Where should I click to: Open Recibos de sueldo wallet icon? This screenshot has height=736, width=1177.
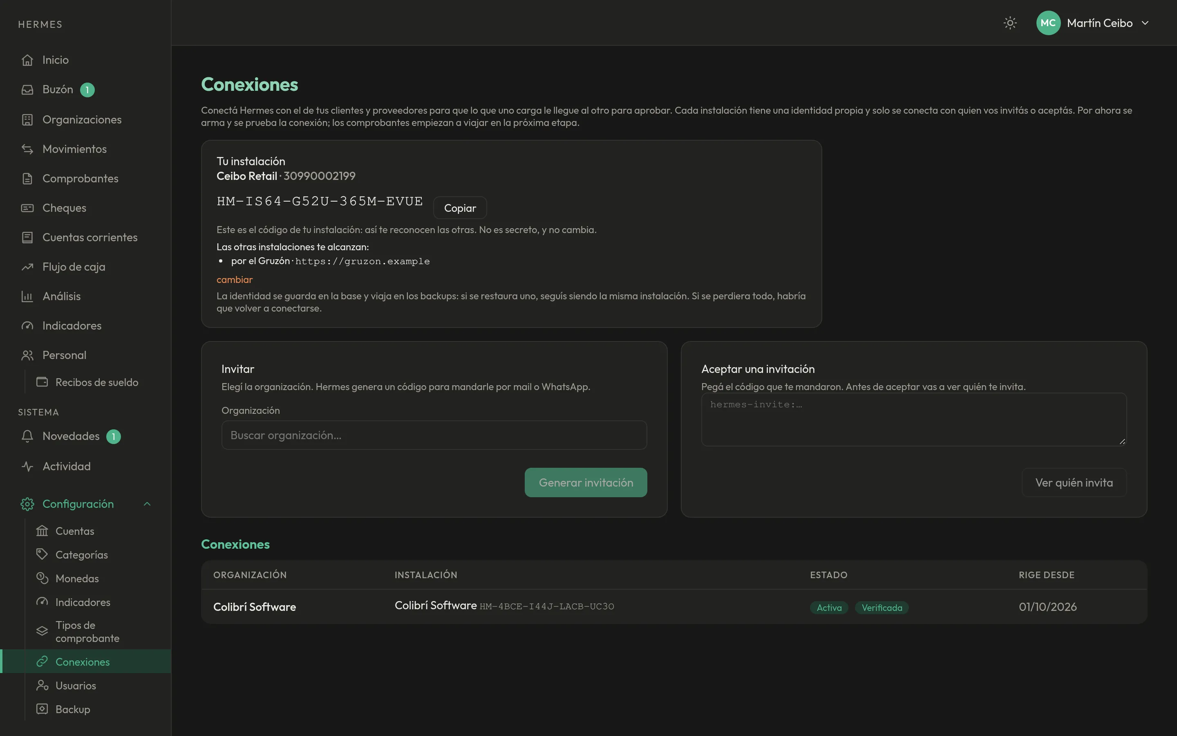(x=43, y=382)
